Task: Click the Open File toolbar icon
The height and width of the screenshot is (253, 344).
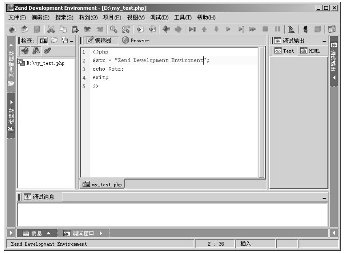Action: click(25, 29)
